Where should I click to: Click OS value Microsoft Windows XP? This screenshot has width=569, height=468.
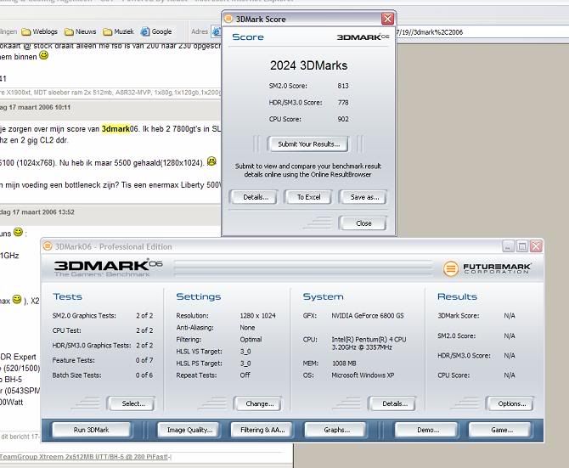363,375
